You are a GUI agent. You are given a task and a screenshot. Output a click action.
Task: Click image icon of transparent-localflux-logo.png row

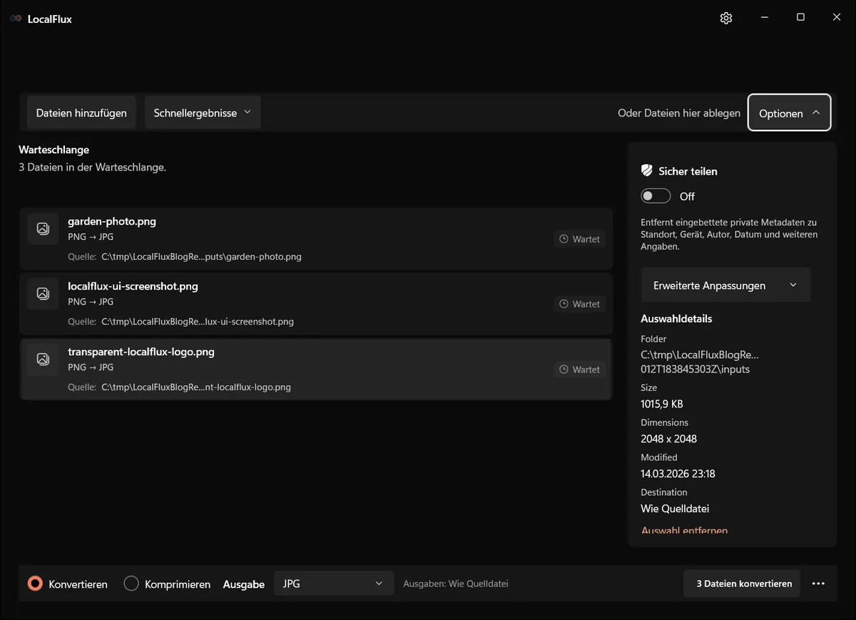43,359
